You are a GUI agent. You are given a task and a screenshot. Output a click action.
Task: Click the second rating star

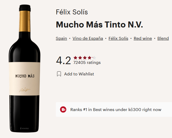(x=80, y=58)
